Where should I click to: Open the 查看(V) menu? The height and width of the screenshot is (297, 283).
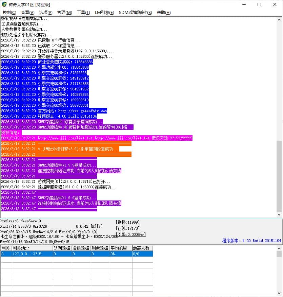point(27,13)
